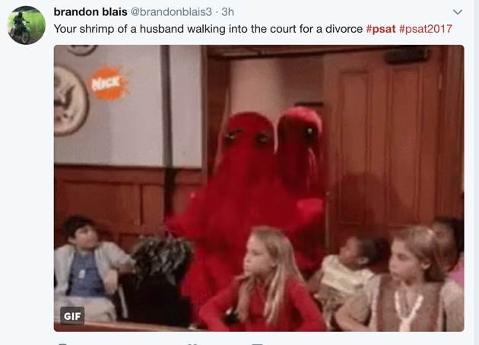Open the @brandonblais3 handle link
Image resolution: width=479 pixels, height=345 pixels.
point(171,12)
